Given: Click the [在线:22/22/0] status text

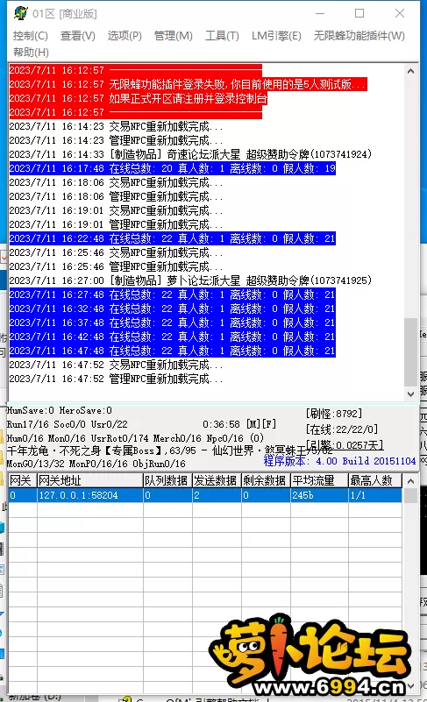Looking at the screenshot, I should [x=342, y=429].
